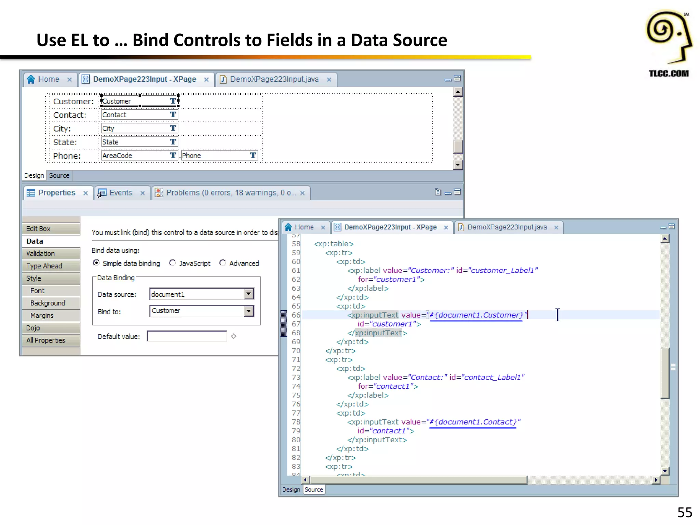Viewport: 700px width, 525px height.
Task: Open Type Ahead properties section
Action: (51, 266)
